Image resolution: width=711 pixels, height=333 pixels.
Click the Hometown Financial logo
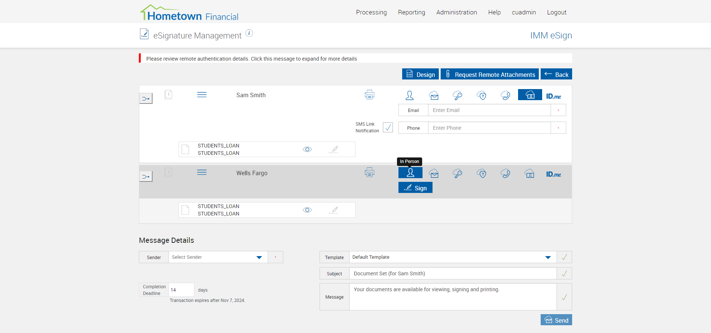point(189,13)
